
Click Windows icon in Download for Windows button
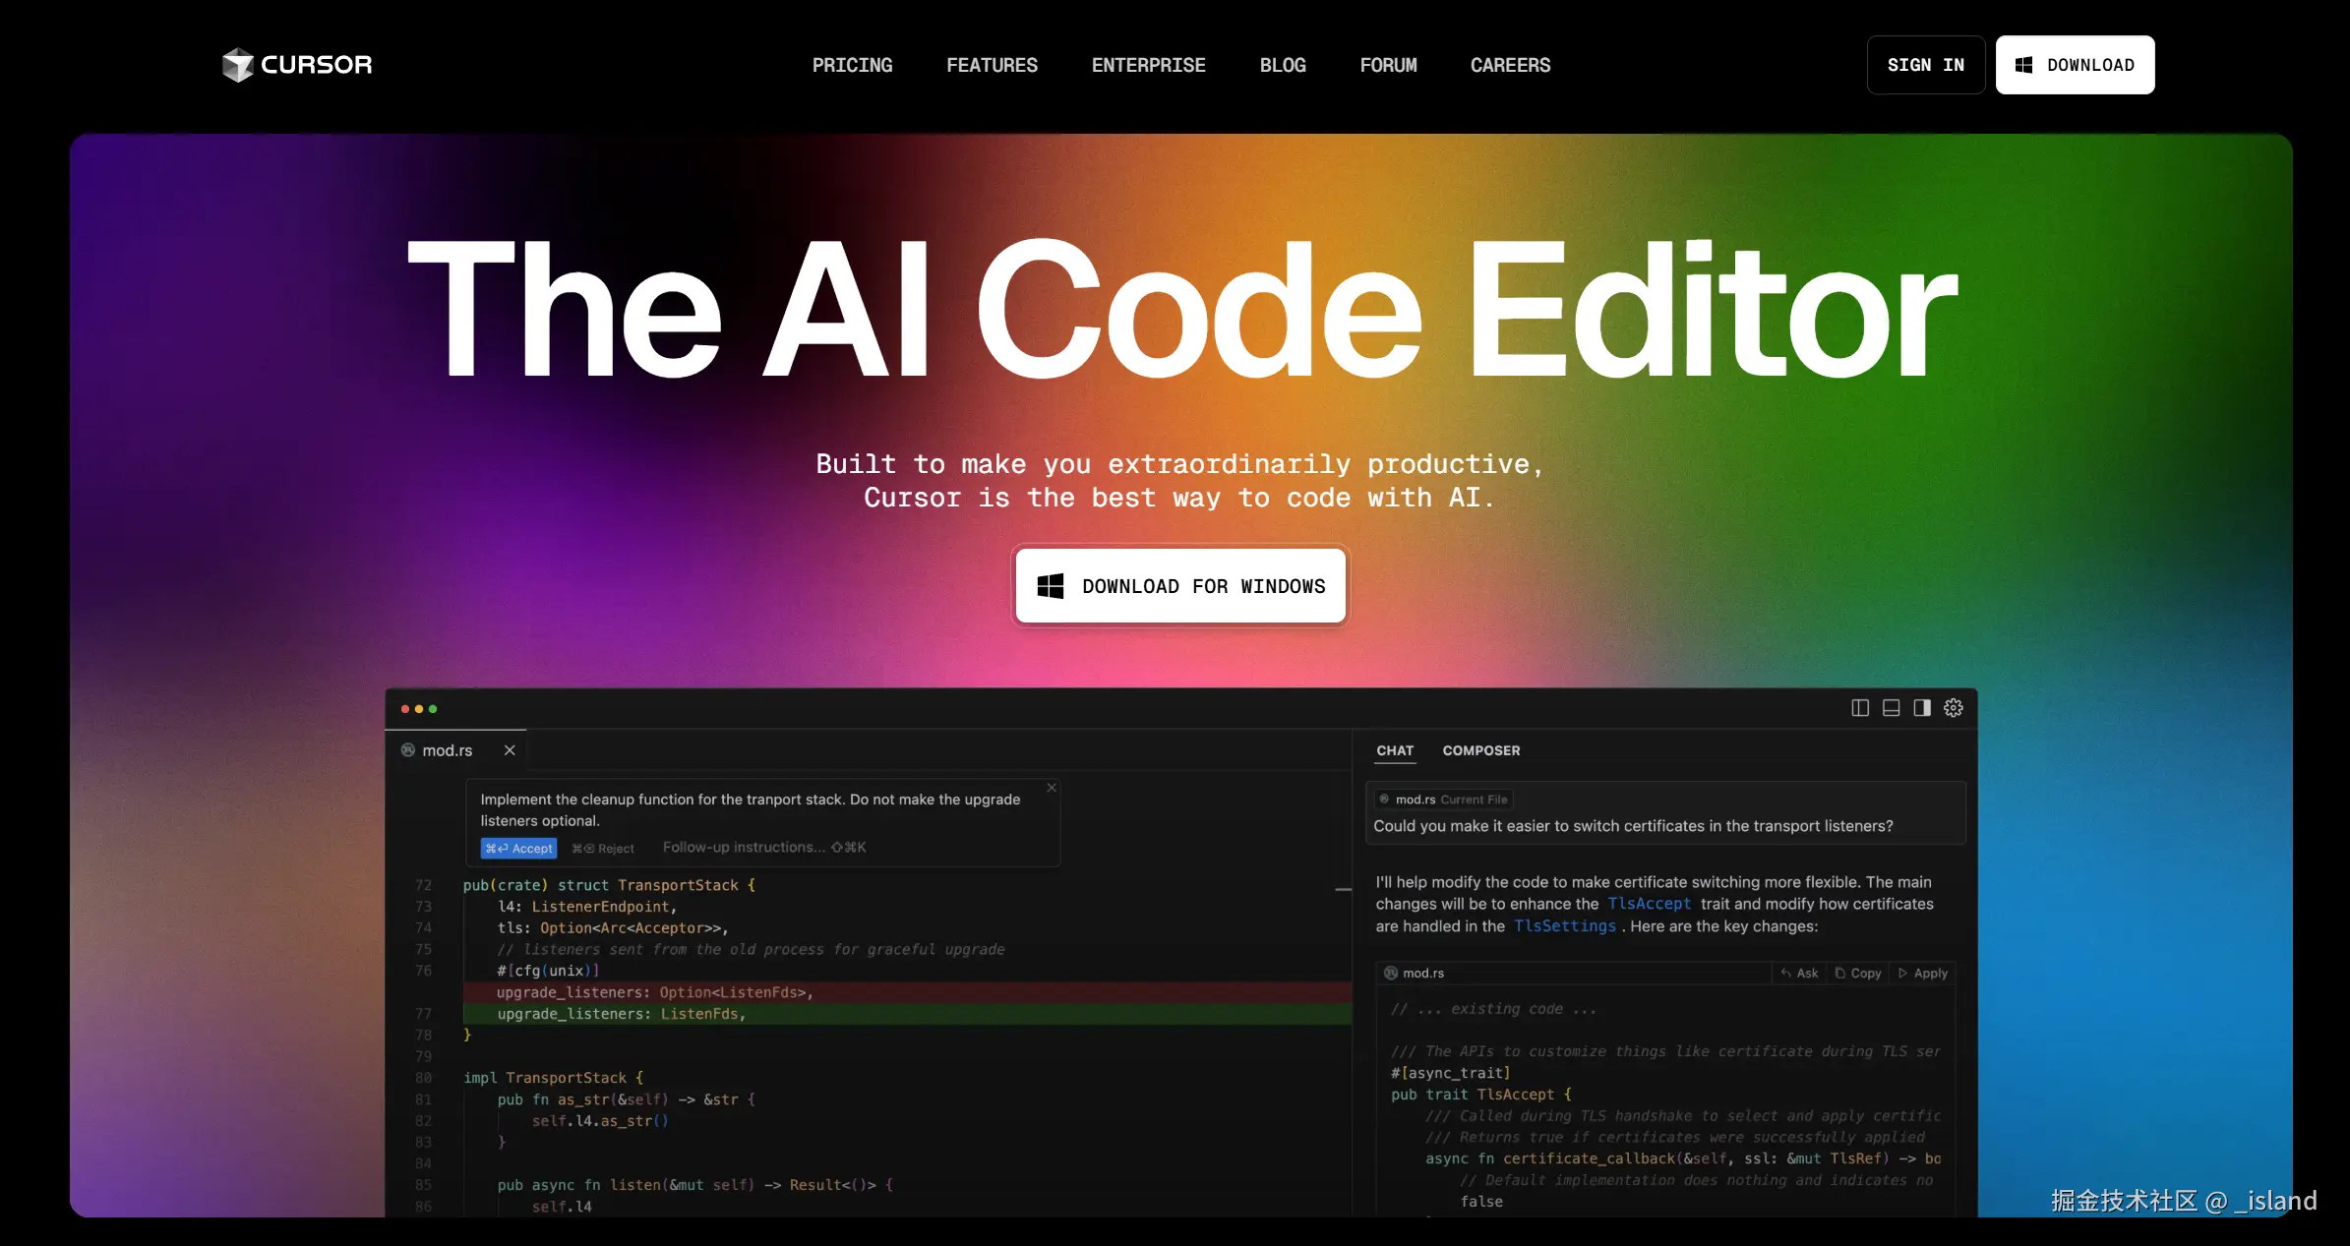[x=1051, y=586]
